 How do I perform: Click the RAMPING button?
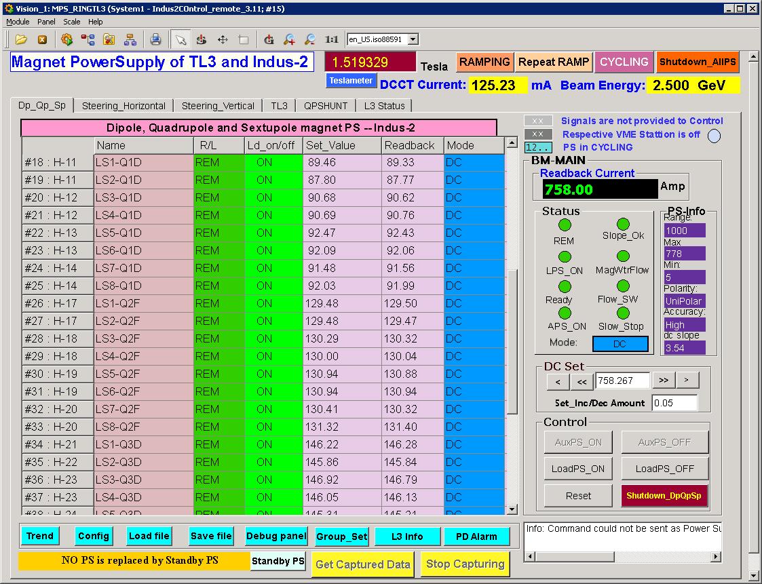pos(484,62)
